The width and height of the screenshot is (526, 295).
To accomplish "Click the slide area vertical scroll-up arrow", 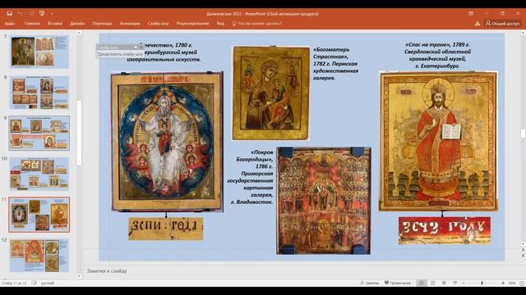I will point(523,33).
